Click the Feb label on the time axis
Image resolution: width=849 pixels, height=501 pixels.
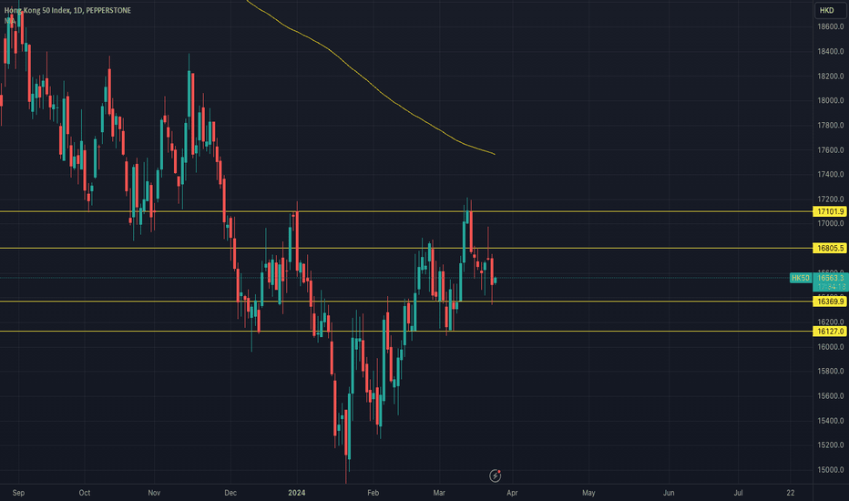click(x=373, y=493)
